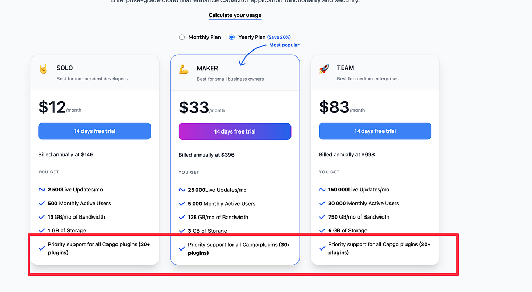Click the rocket icon on TEAM plan
Image resolution: width=532 pixels, height=292 pixels.
tap(324, 69)
